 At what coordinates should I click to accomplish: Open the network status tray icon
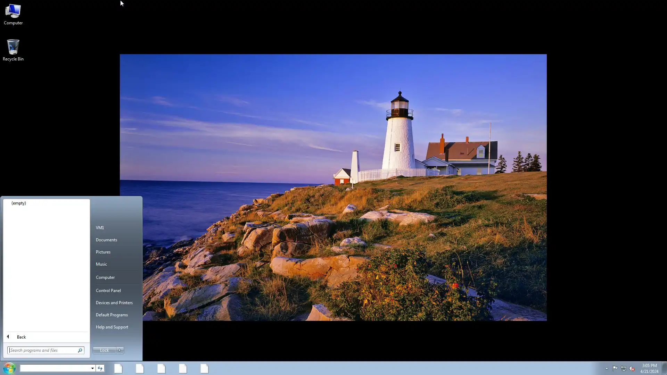coord(624,368)
